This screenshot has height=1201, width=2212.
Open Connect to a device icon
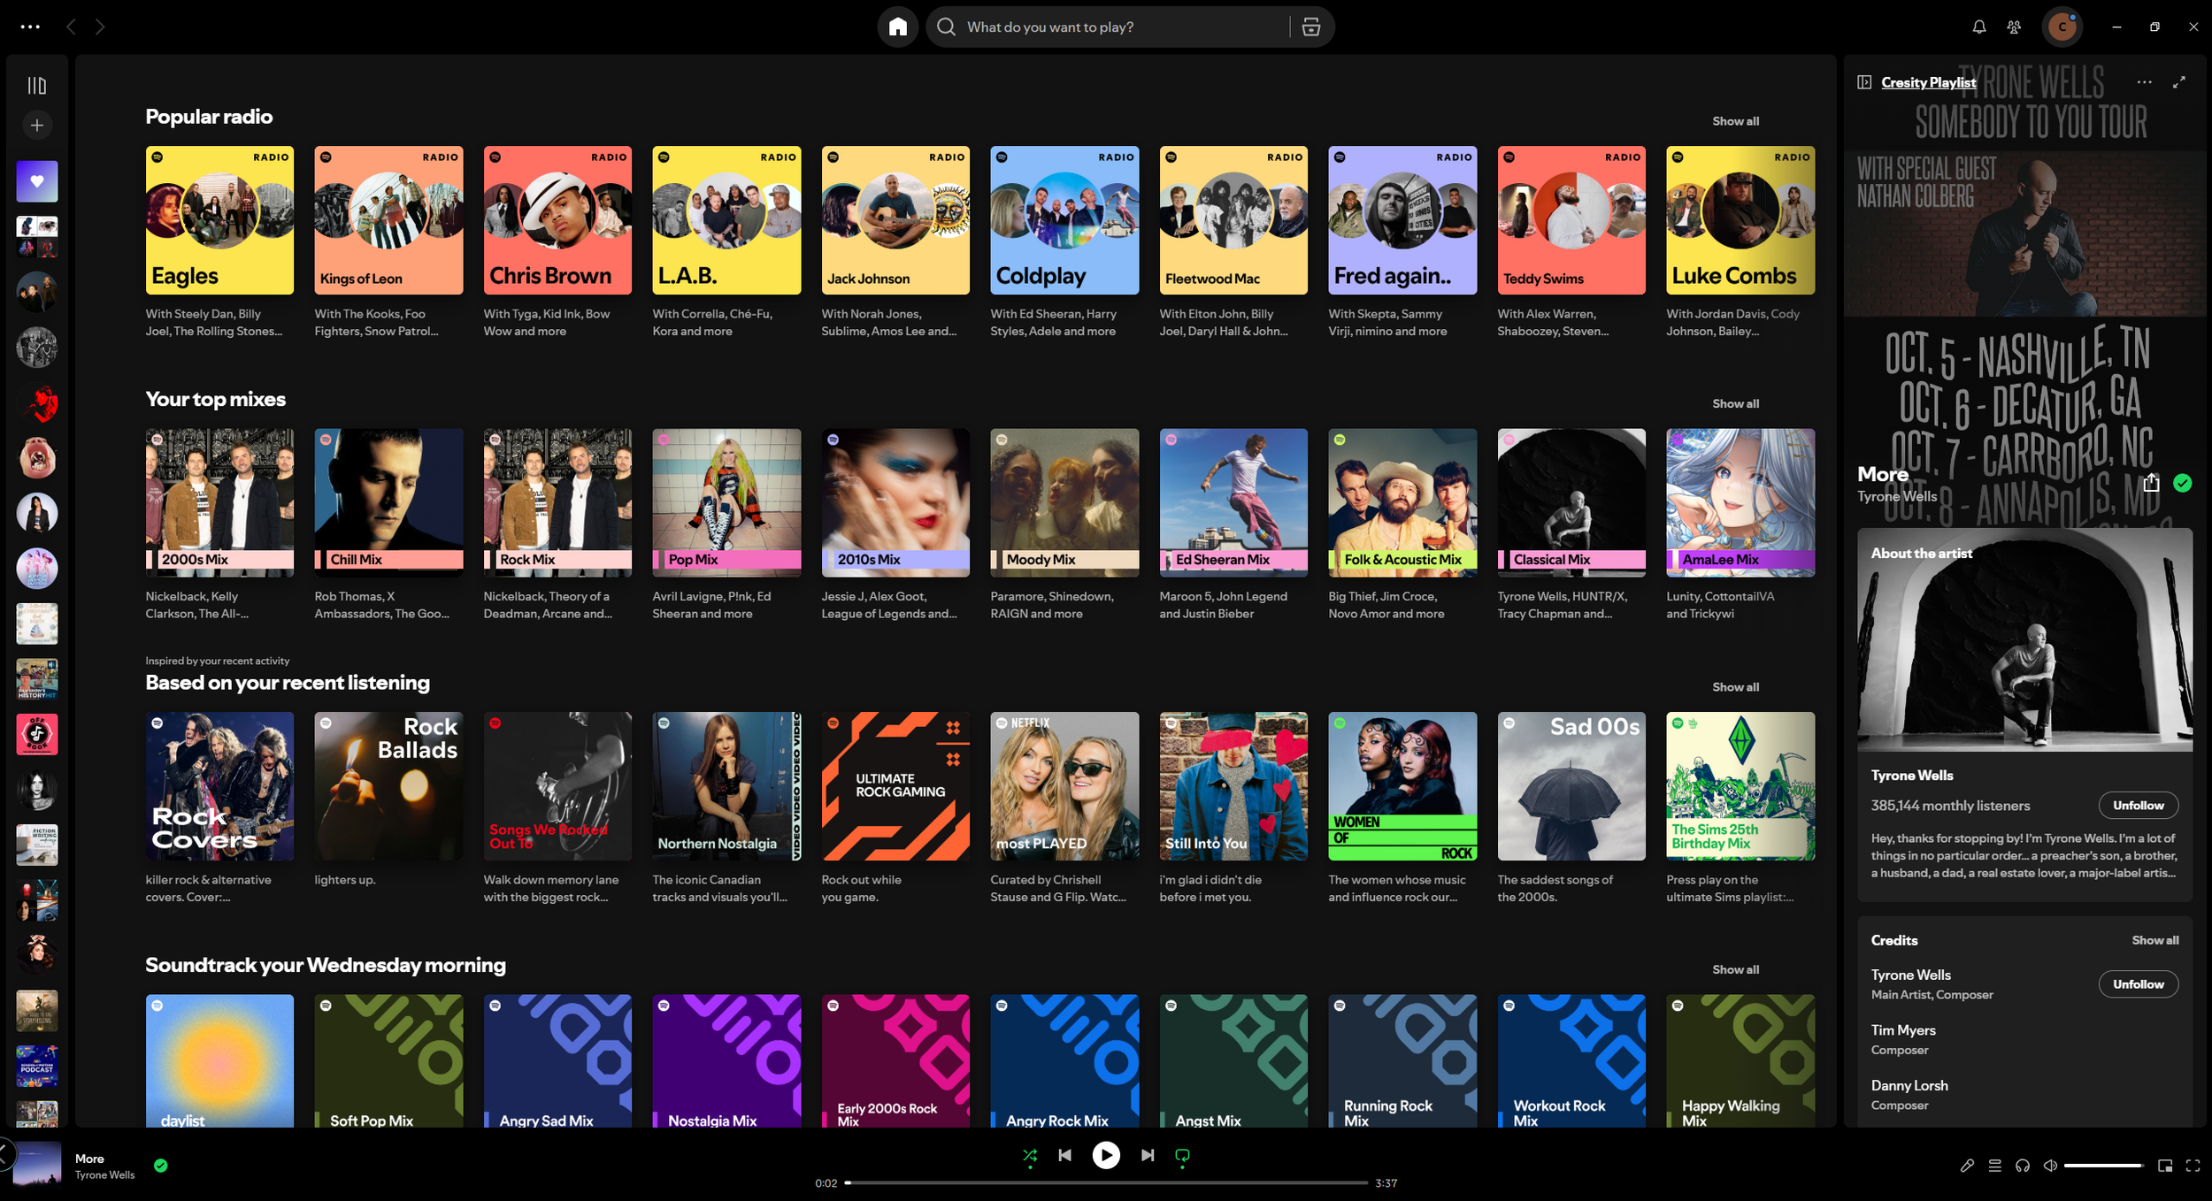(x=2022, y=1166)
